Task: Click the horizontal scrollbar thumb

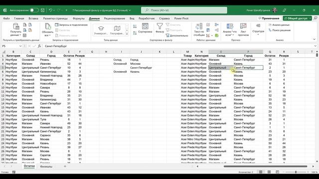Action: click(x=265, y=167)
